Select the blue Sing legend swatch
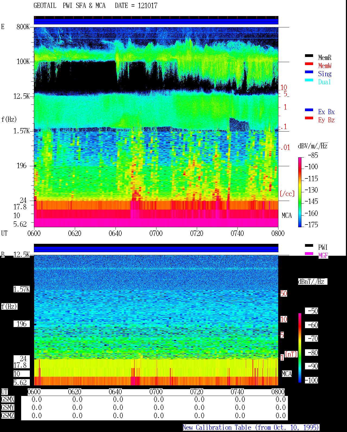Image resolution: width=347 pixels, height=432 pixels. click(309, 72)
